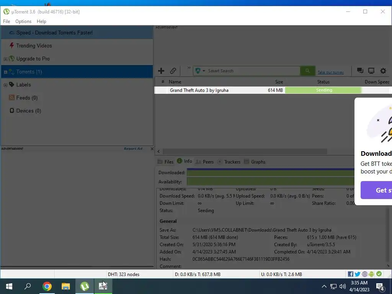Close the sidebar advertisement panel

(152, 149)
